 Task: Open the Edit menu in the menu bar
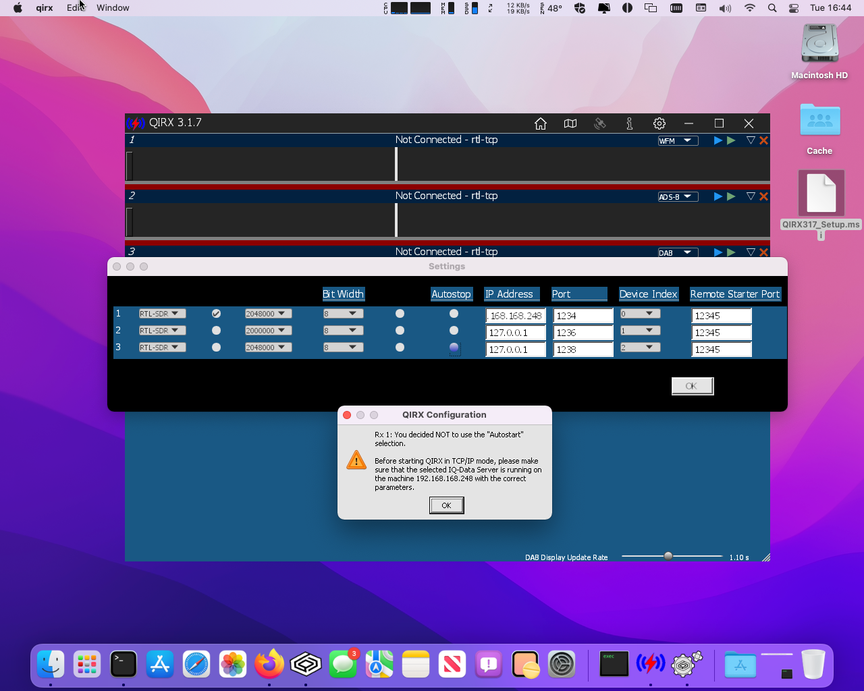pyautogui.click(x=76, y=8)
